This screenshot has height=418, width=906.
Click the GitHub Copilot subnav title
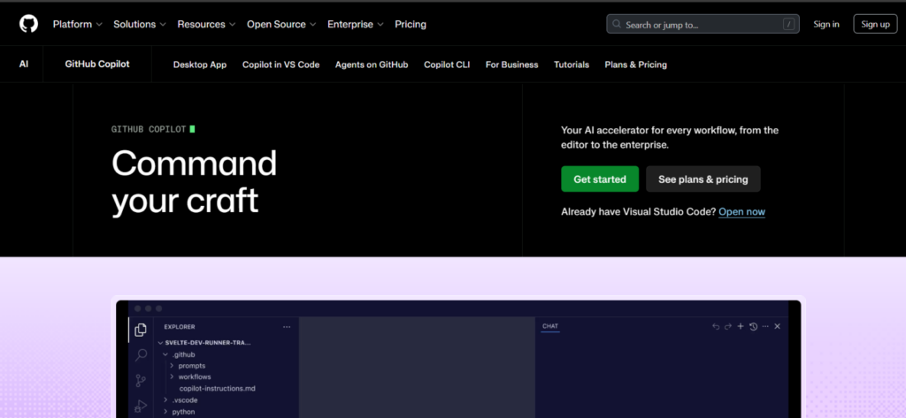(x=97, y=65)
